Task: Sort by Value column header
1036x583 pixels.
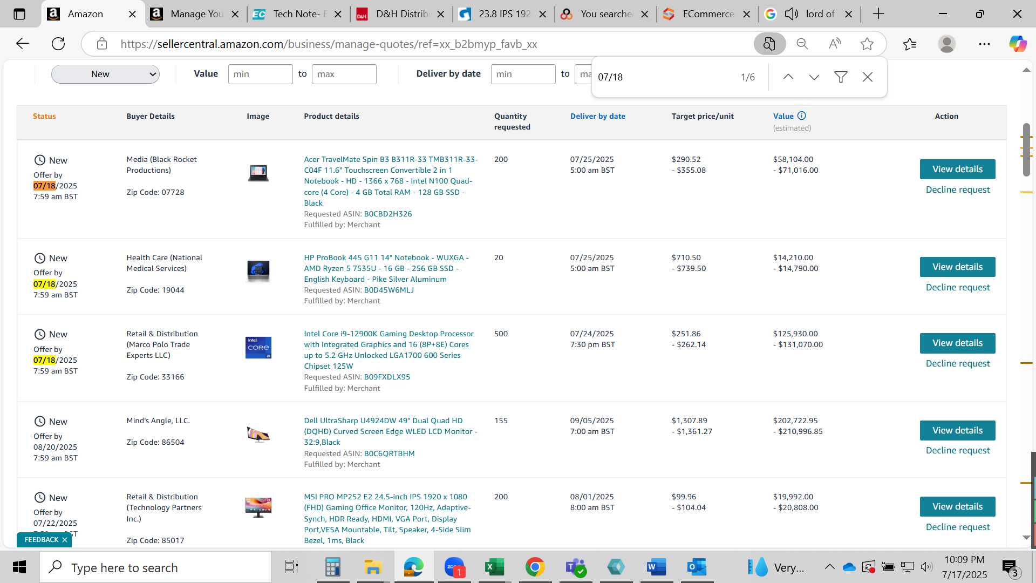Action: point(783,116)
